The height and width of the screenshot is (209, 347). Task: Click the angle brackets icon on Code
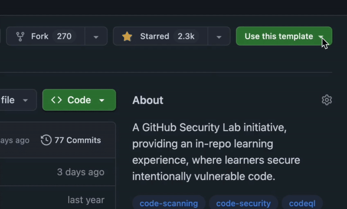click(x=56, y=100)
